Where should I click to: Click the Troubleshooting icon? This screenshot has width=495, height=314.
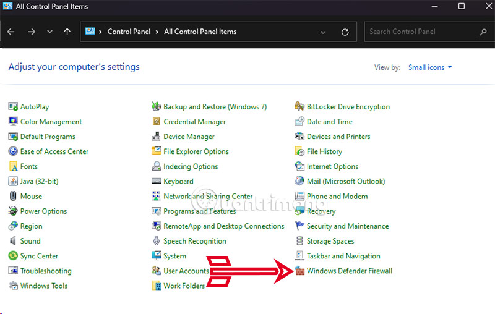[13, 271]
